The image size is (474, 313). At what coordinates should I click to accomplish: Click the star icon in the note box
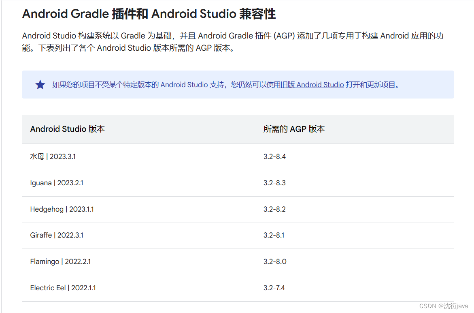[40, 85]
